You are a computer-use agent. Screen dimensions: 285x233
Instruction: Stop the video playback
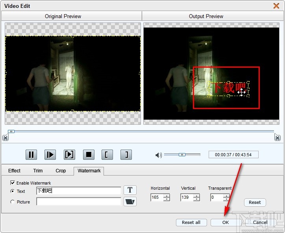89,155
